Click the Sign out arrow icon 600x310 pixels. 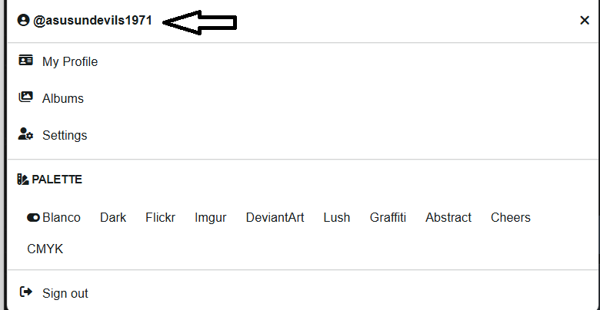[25, 292]
